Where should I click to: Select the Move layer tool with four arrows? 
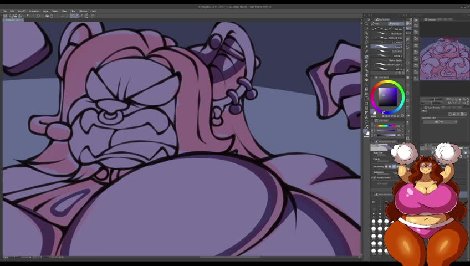click(x=366, y=38)
